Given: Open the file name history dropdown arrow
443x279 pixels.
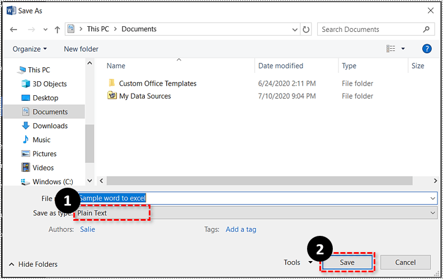Looking at the screenshot, I should [x=433, y=198].
